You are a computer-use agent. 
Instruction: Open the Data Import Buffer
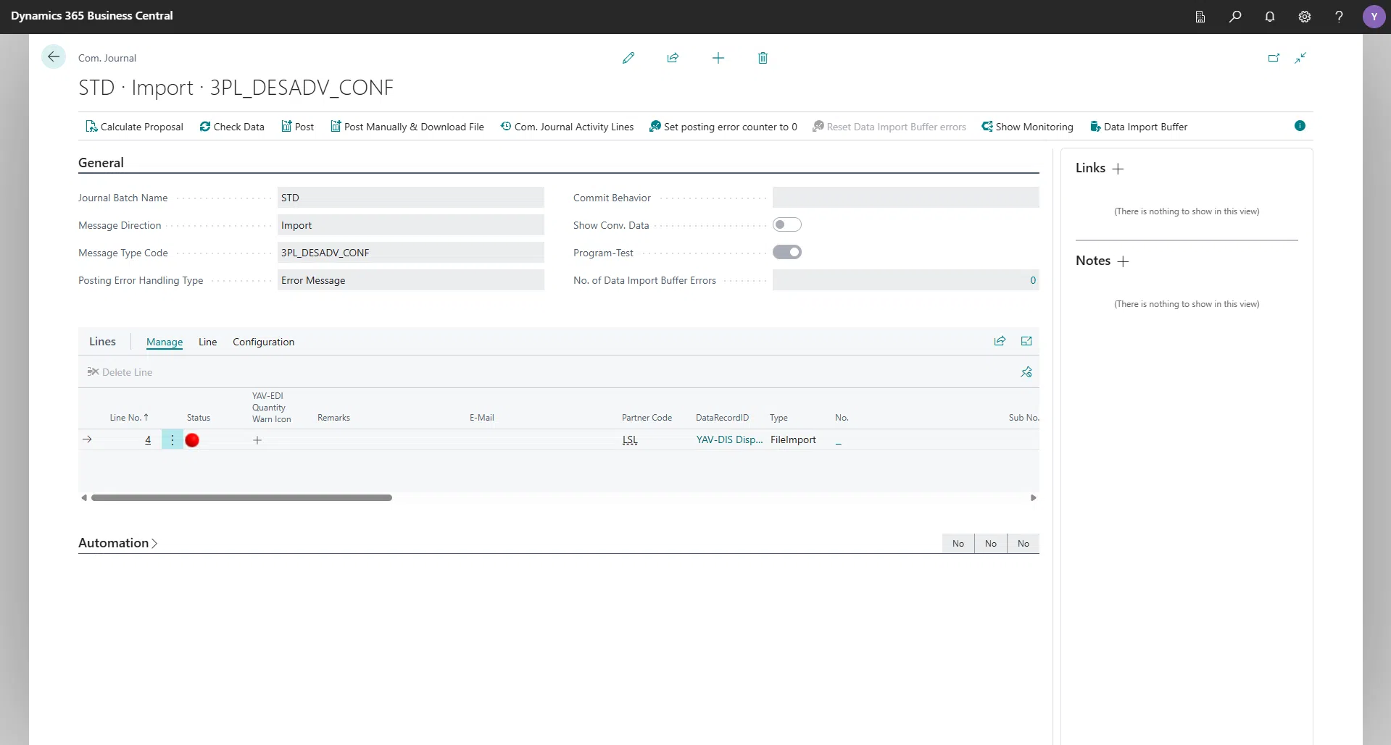[1139, 126]
